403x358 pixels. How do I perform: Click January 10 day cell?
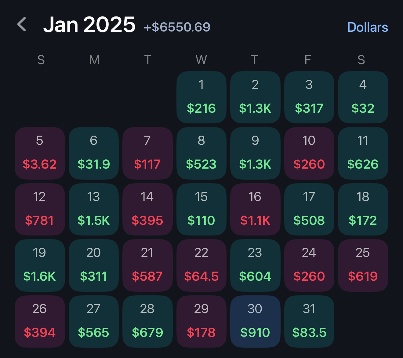click(x=309, y=153)
